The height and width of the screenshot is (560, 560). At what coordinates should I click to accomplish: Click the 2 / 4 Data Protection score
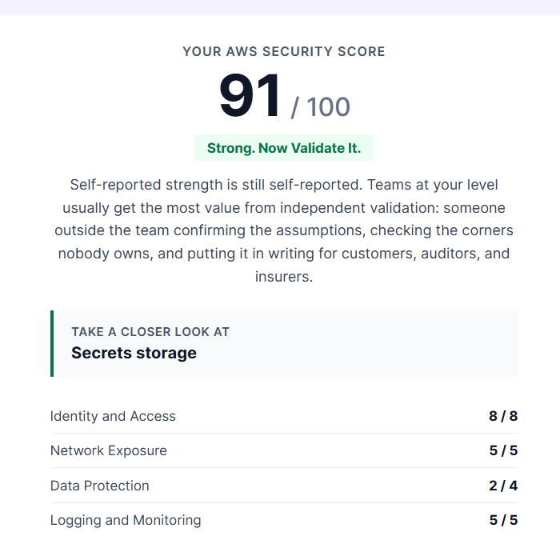click(x=503, y=486)
